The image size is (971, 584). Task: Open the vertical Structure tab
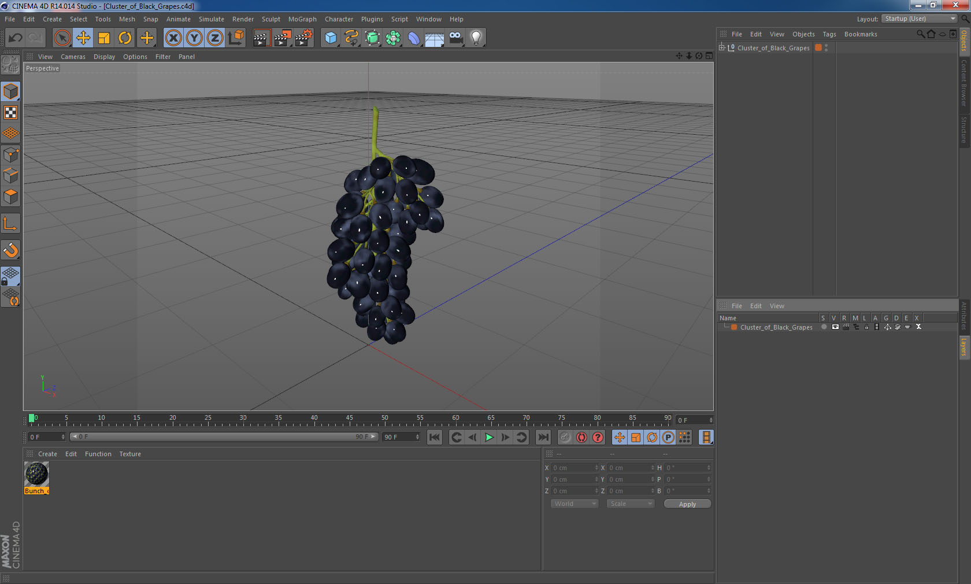(964, 130)
